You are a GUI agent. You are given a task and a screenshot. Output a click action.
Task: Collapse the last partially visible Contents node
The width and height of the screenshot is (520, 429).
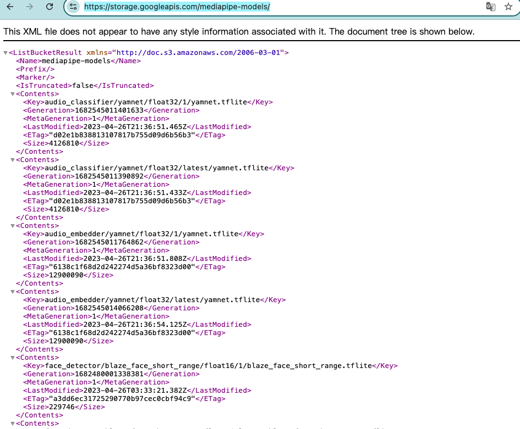[13, 424]
